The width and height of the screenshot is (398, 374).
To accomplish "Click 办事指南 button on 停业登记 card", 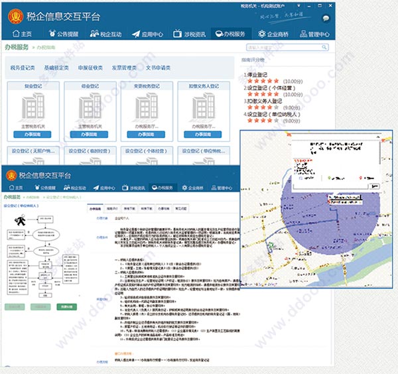I will tap(89, 134).
